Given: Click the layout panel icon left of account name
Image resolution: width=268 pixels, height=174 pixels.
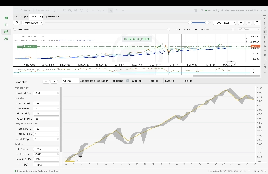Looking at the screenshot, I should (196, 10).
